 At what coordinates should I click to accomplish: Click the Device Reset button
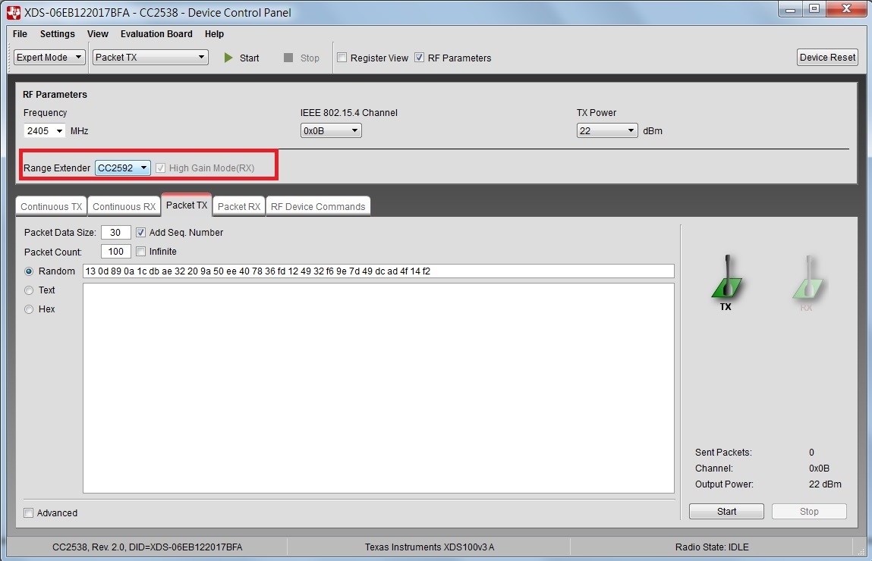(x=827, y=57)
